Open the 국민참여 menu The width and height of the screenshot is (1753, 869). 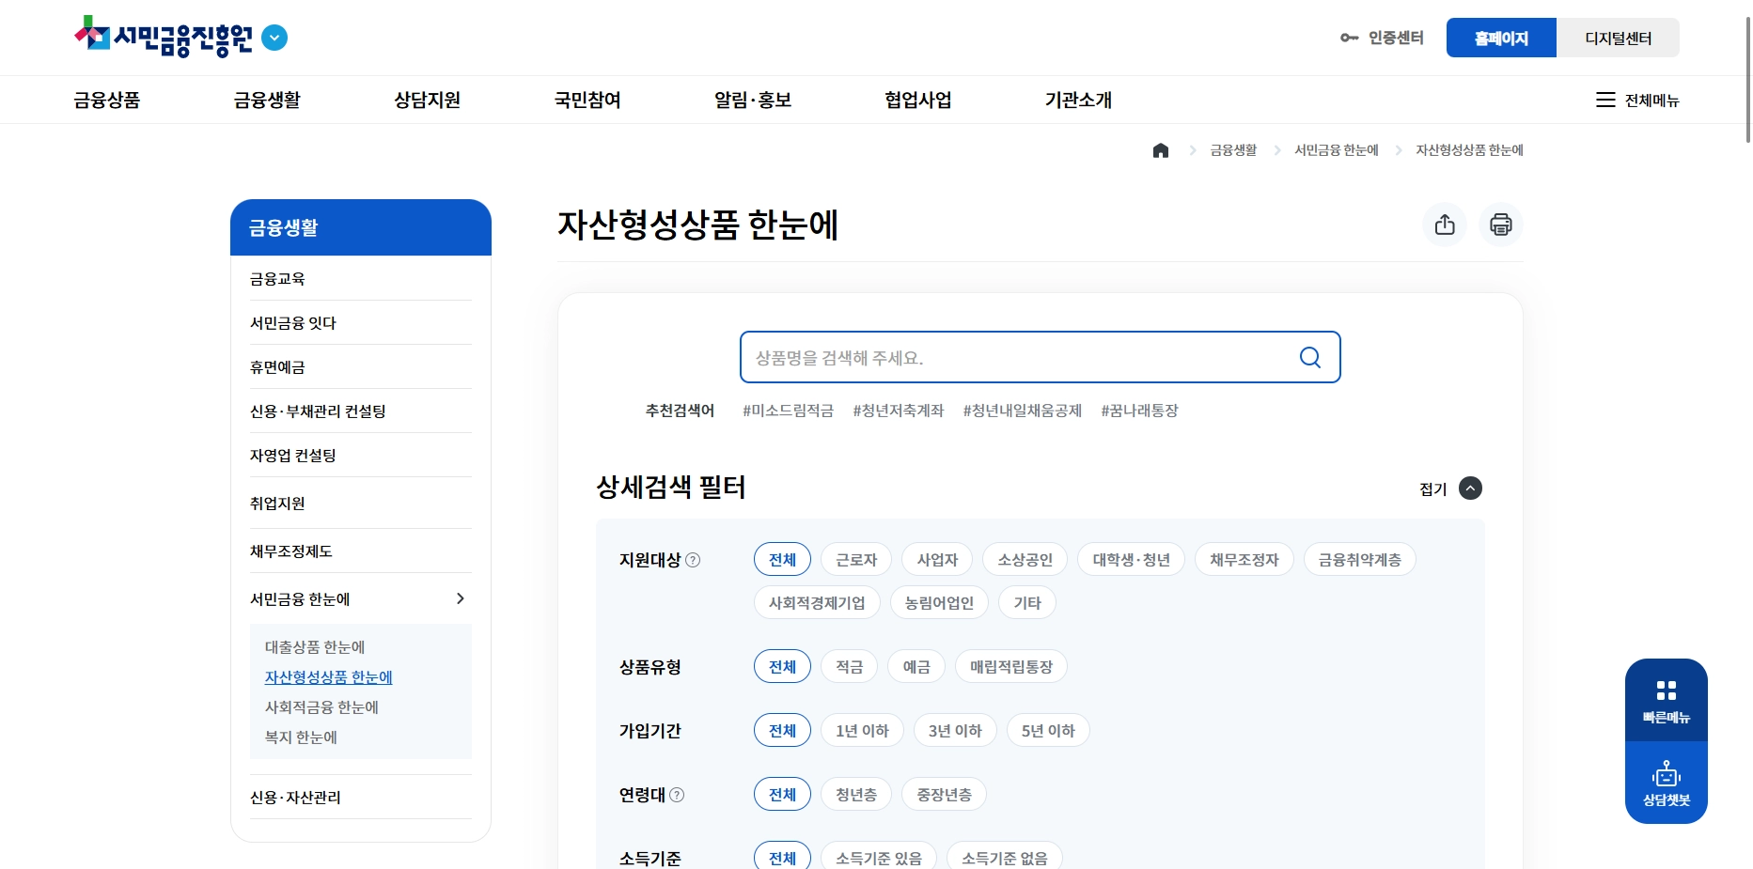pyautogui.click(x=587, y=100)
